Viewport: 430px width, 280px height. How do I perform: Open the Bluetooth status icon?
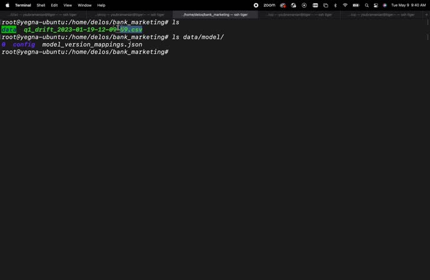tap(335, 5)
